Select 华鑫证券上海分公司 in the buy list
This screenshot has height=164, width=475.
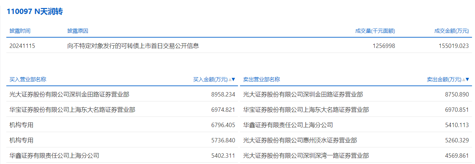(54, 156)
